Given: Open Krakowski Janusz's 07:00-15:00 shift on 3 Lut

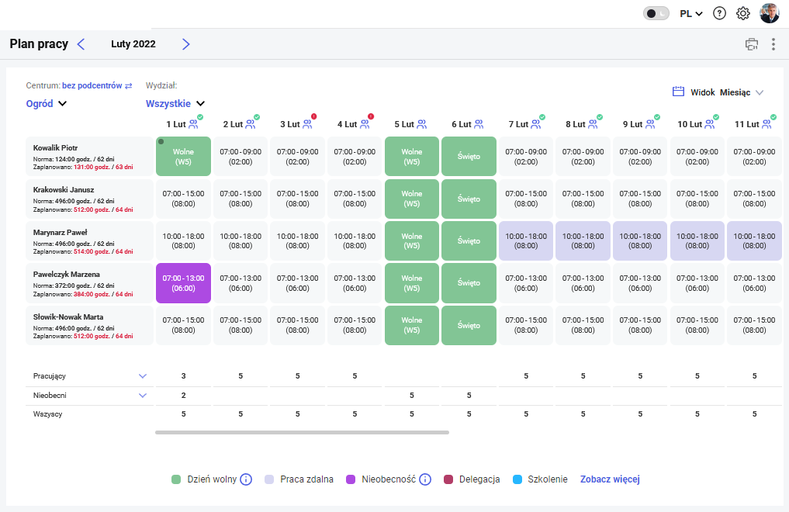Looking at the screenshot, I should (297, 199).
